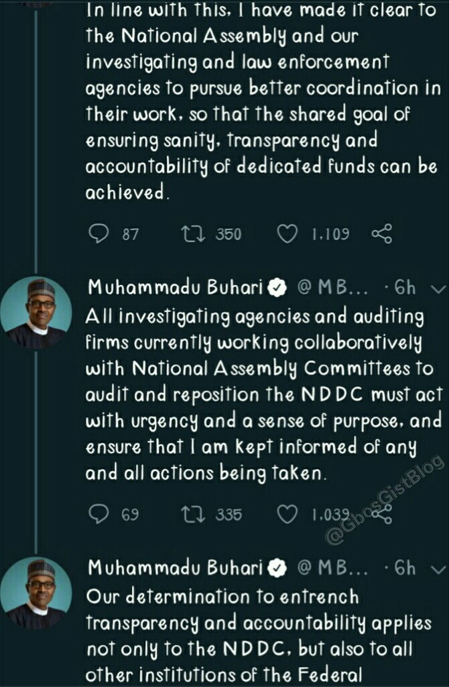This screenshot has width=449, height=687.
Task: Share the tweet about auditing the NDDC
Action: [x=381, y=514]
